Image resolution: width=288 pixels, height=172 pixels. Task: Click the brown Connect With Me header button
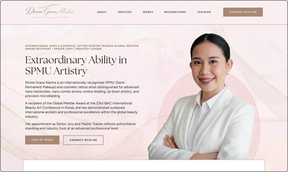243,12
